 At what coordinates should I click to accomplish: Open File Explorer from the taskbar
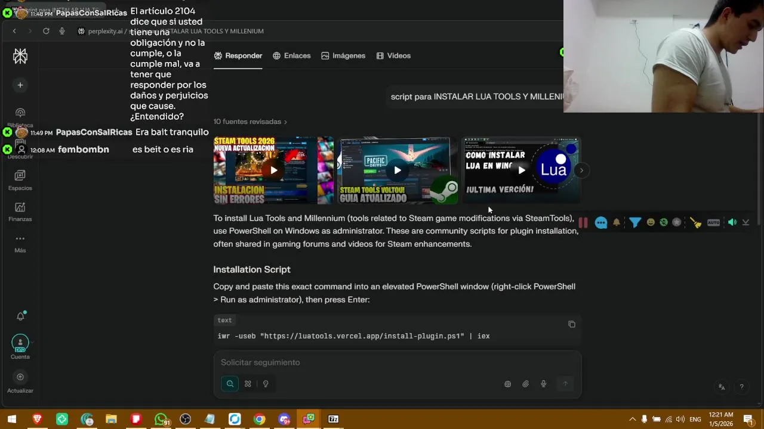(111, 419)
